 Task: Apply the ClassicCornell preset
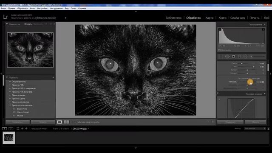pyautogui.click(x=23, y=112)
